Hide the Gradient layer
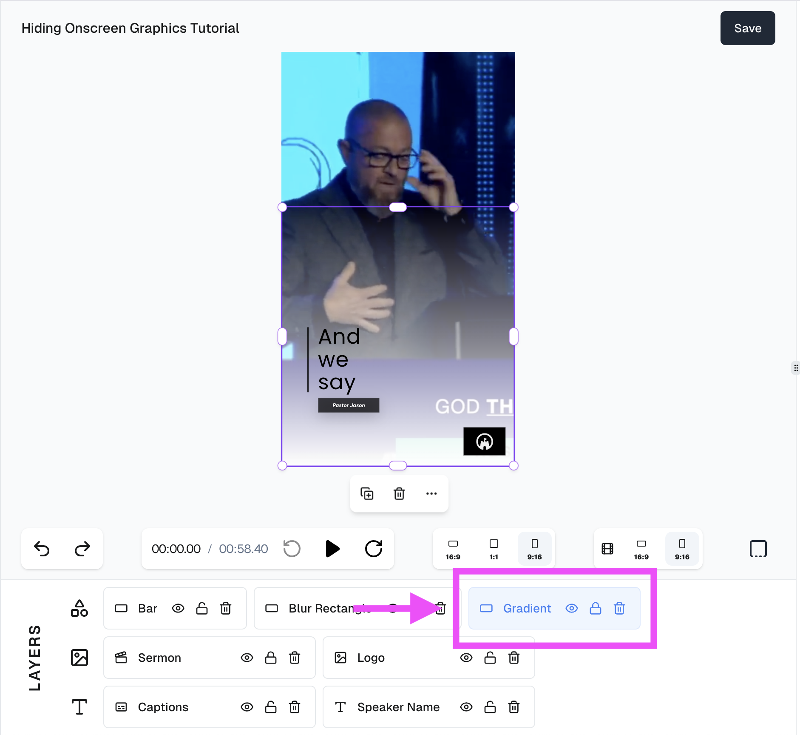This screenshot has height=735, width=800. click(572, 608)
